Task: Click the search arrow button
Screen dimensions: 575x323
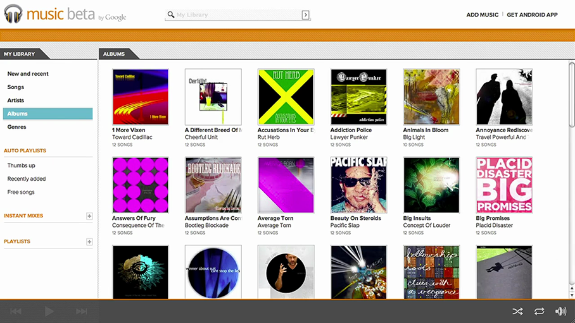Action: [x=305, y=15]
